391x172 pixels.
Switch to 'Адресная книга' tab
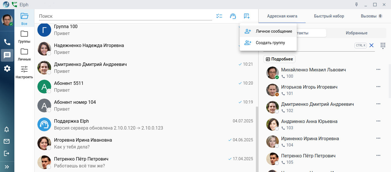[x=282, y=16]
